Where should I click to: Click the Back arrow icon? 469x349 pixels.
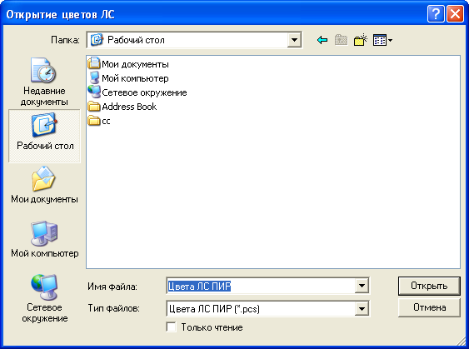322,40
